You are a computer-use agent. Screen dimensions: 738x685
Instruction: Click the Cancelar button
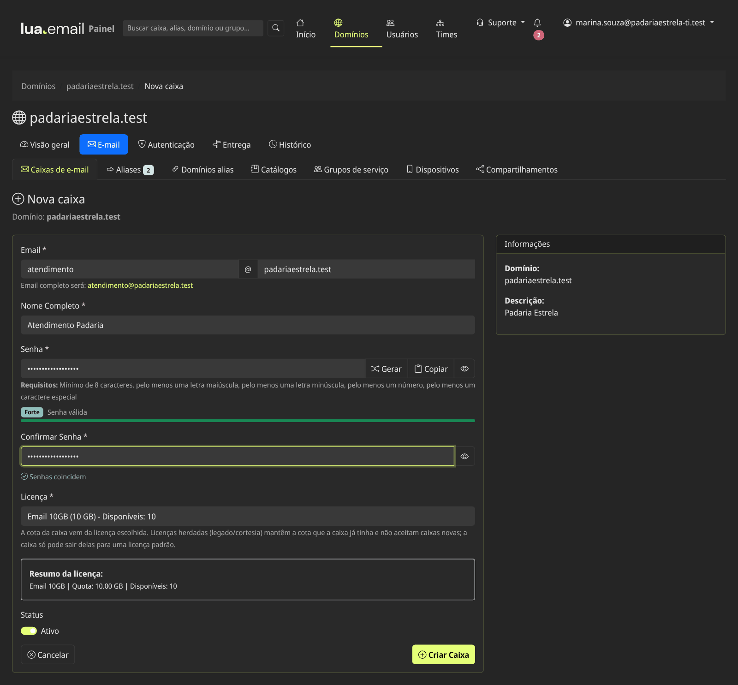click(x=48, y=655)
